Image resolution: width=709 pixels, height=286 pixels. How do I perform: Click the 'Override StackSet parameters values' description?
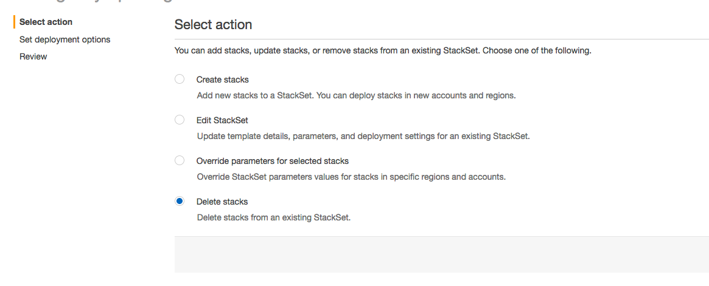point(351,177)
